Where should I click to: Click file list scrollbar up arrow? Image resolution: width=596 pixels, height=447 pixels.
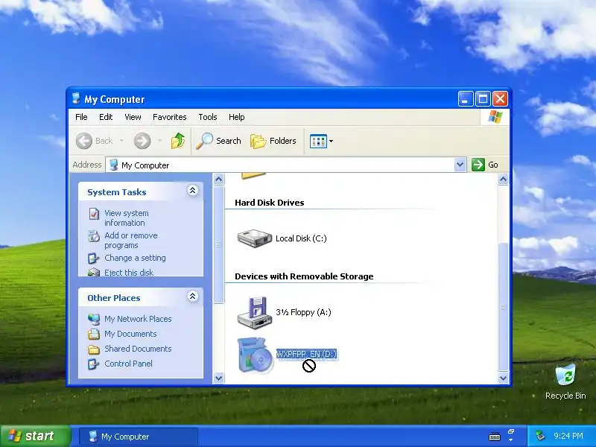(504, 179)
